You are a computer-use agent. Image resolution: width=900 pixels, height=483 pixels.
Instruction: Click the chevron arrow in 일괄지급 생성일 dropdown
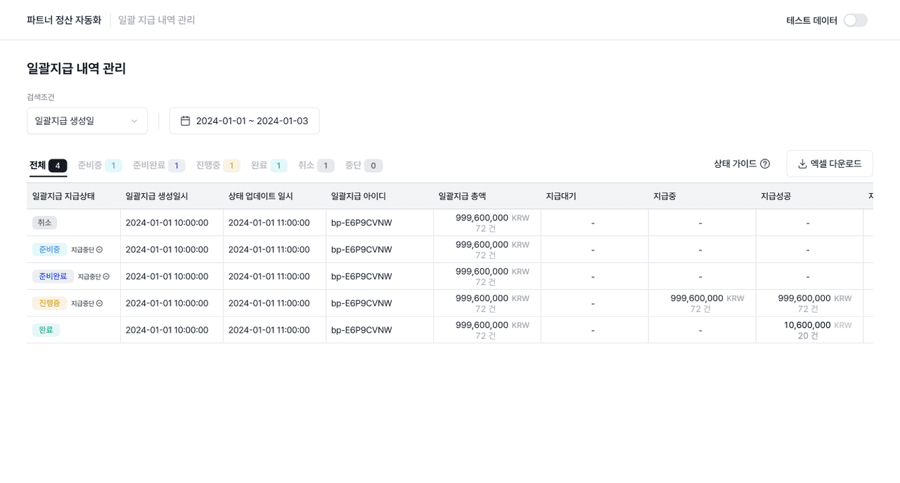tap(134, 121)
